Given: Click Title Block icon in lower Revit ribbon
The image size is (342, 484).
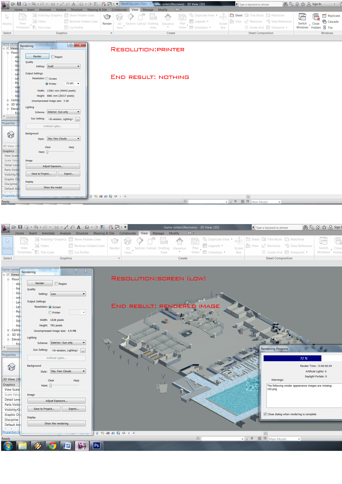Looking at the screenshot, I should click(264, 239).
